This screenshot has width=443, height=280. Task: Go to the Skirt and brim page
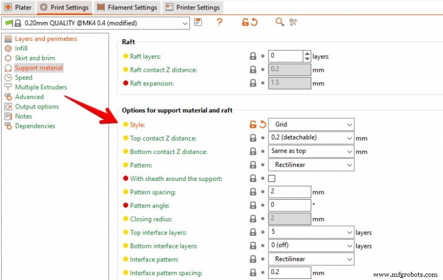[x=35, y=58]
